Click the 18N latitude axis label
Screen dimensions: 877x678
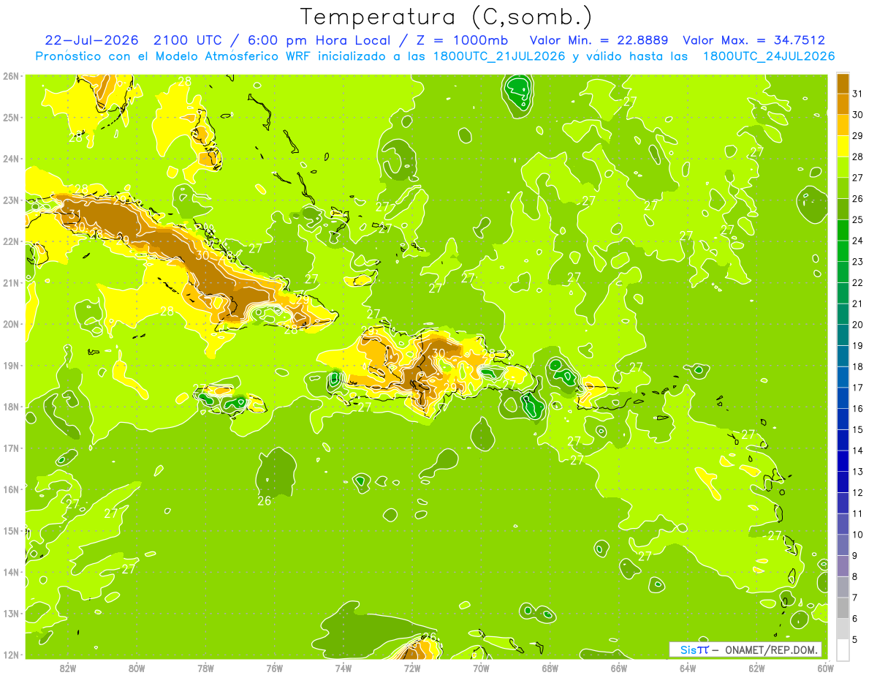coord(10,407)
